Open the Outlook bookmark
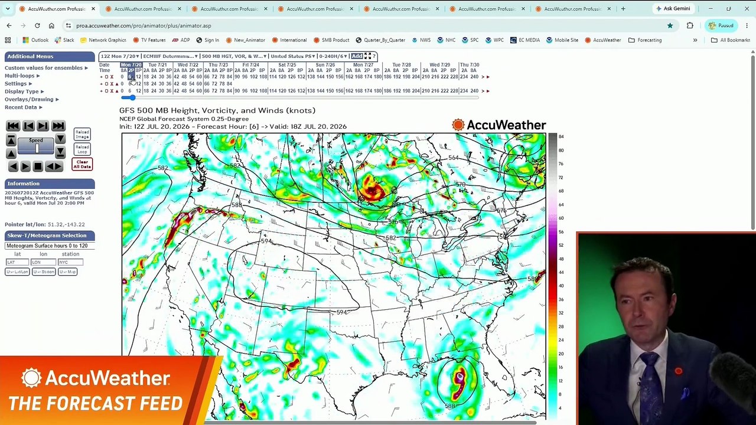 point(35,40)
